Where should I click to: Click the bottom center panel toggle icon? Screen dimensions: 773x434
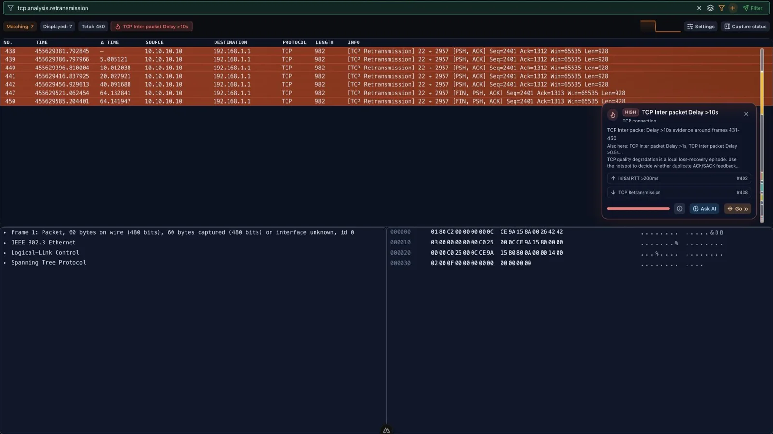point(386,430)
